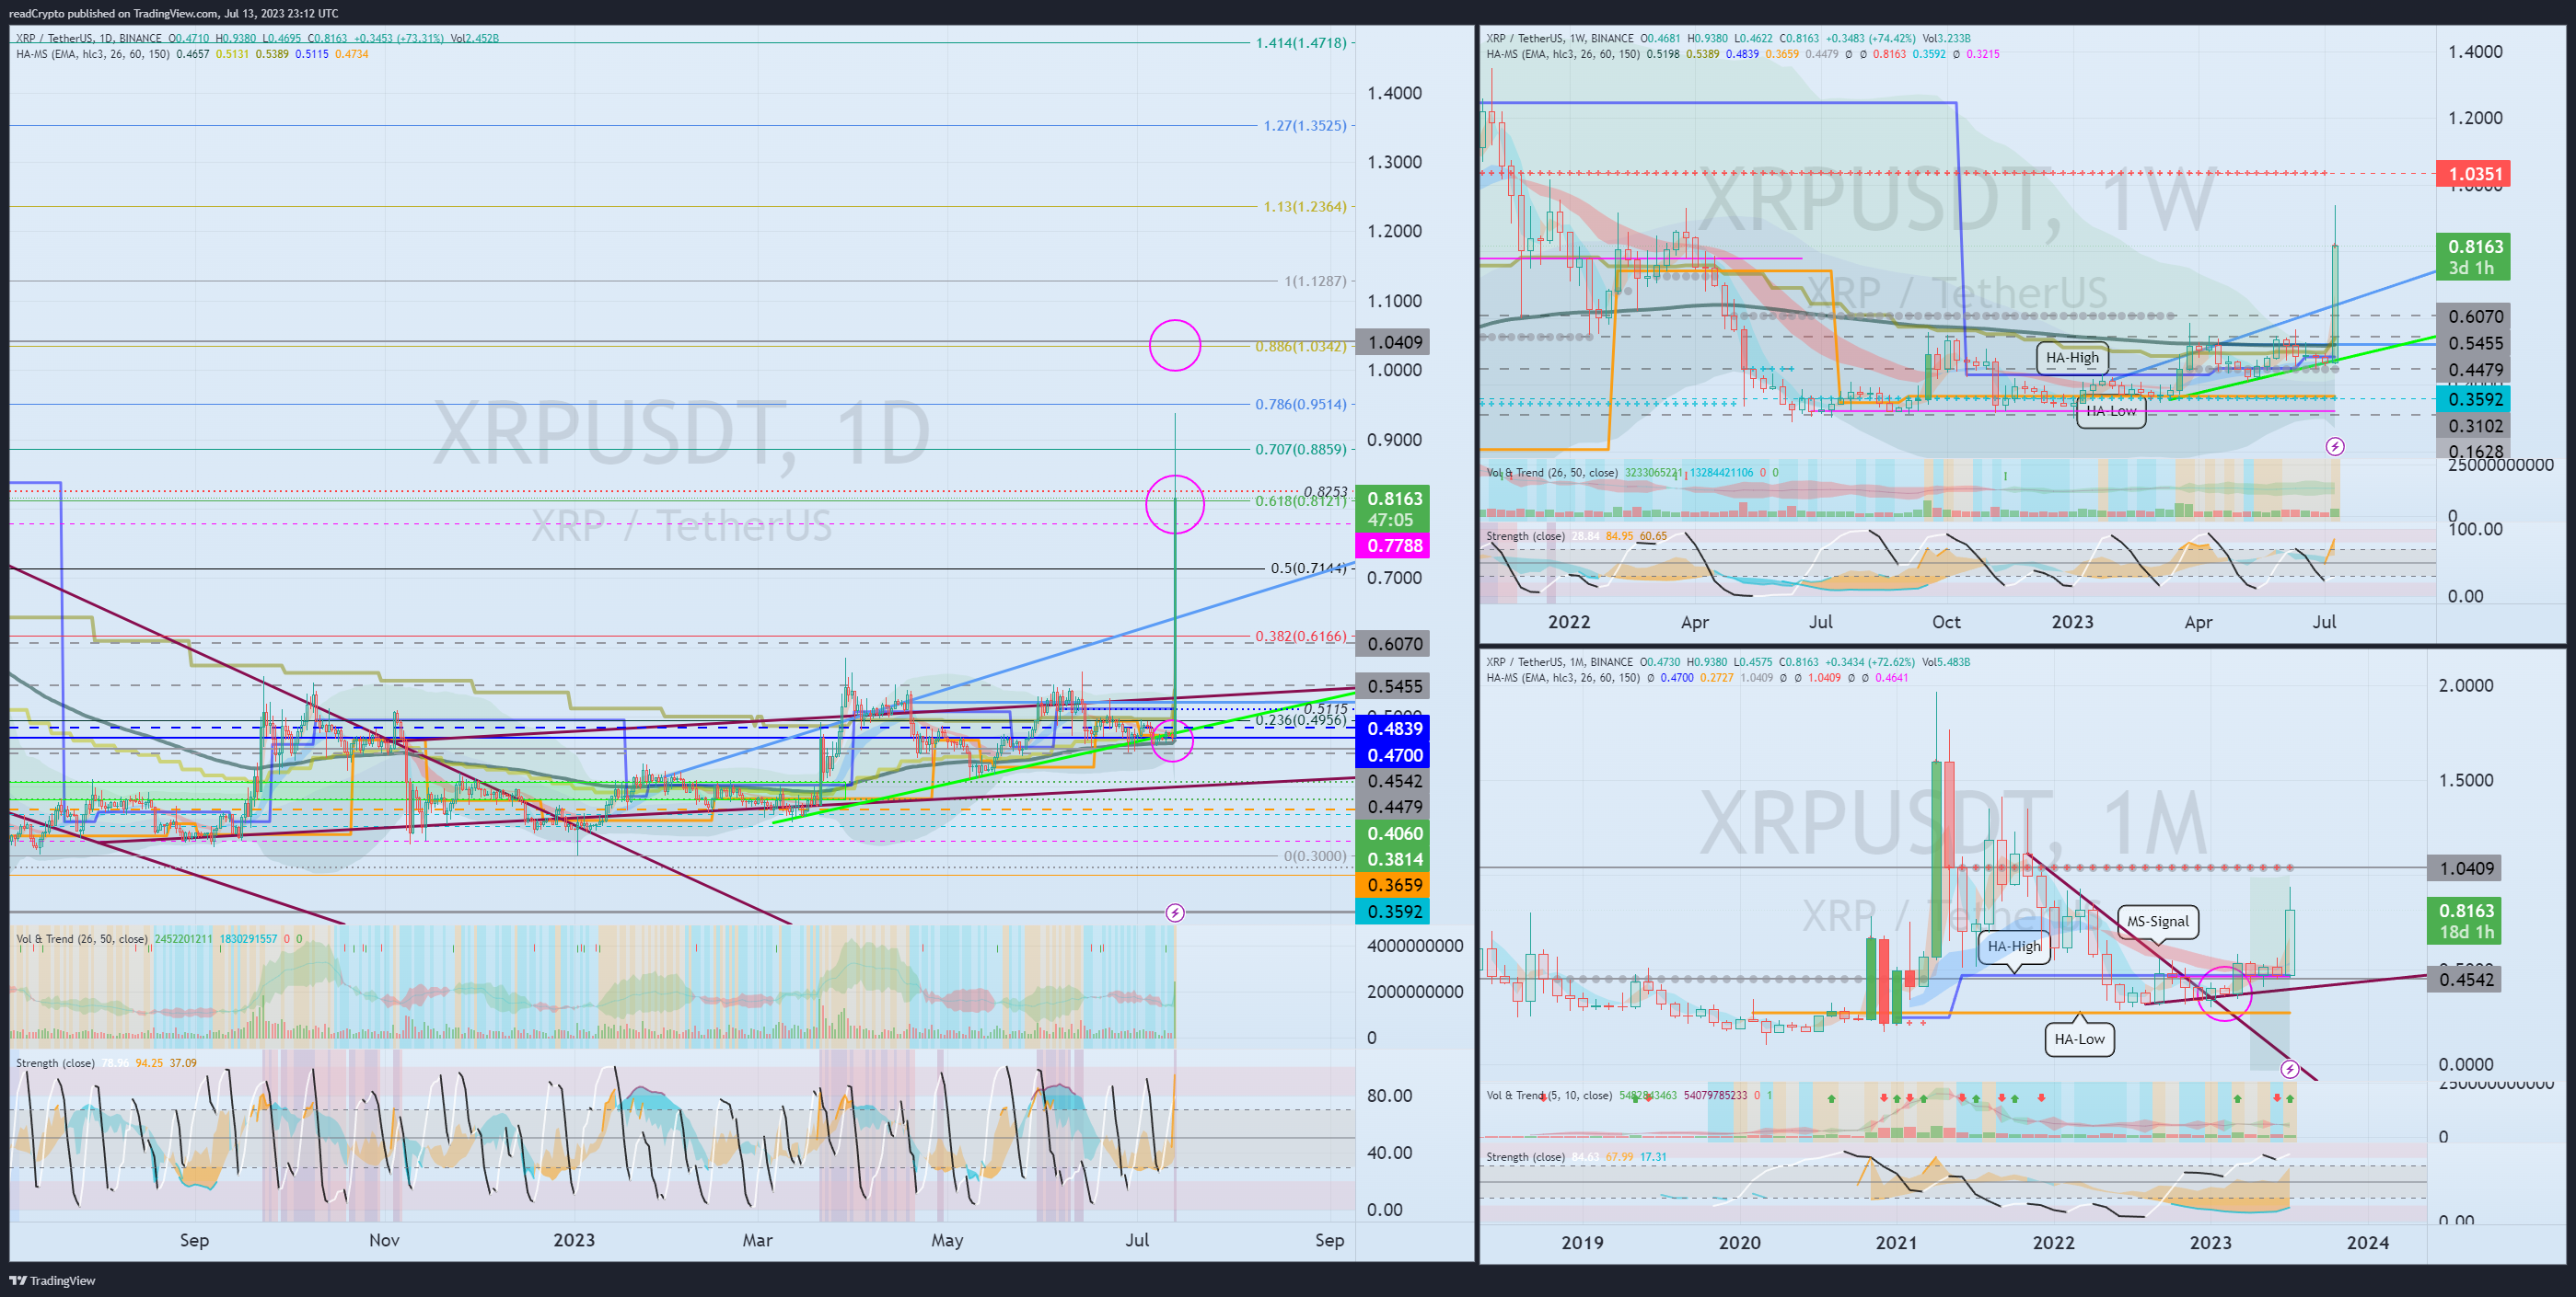Click the cyan 0.3592 price tag on daily chart

click(x=1393, y=912)
